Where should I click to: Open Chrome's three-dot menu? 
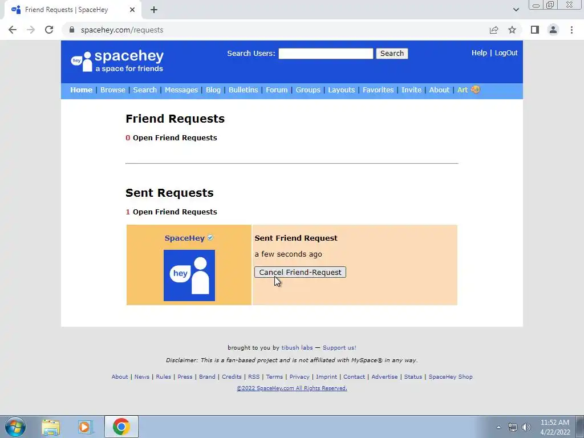pyautogui.click(x=571, y=30)
